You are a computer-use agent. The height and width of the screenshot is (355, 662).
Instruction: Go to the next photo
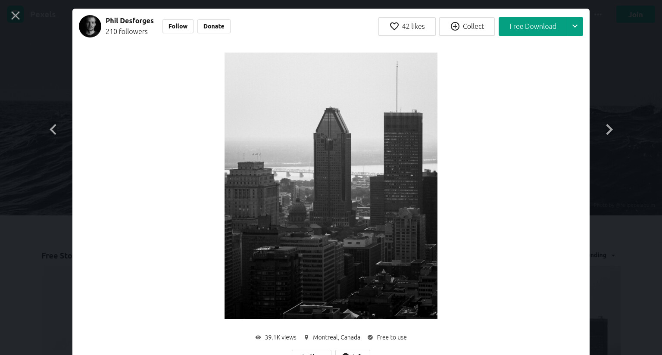click(609, 130)
